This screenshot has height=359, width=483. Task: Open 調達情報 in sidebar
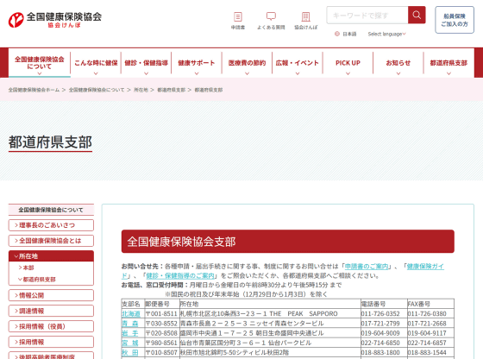pos(51,311)
